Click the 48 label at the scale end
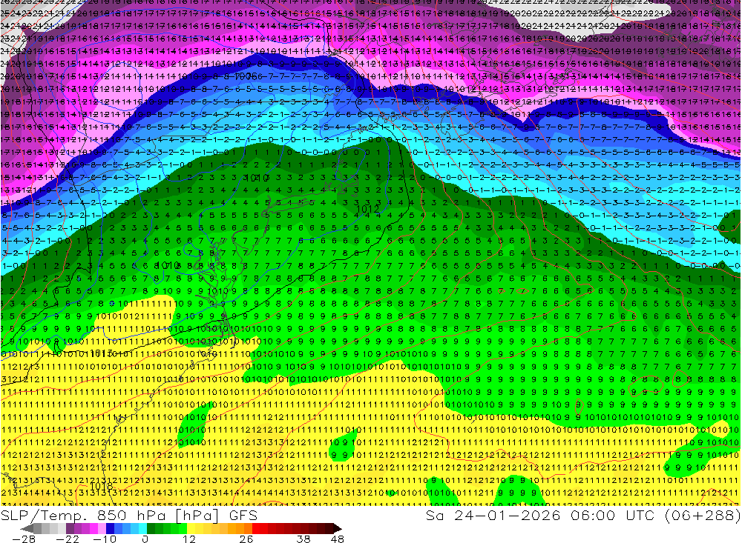742x543 pixels. coord(337,539)
